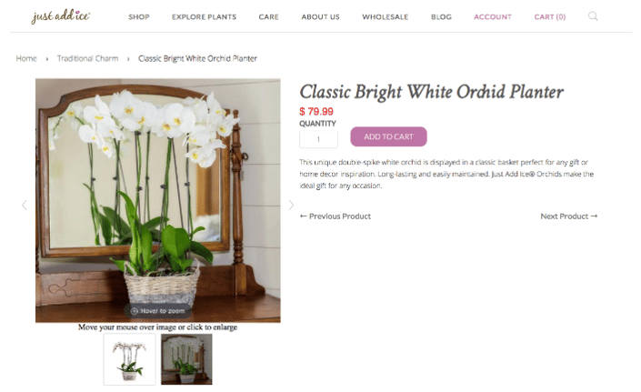The image size is (641, 392).
Task: Visit the BLOG page
Action: [441, 17]
